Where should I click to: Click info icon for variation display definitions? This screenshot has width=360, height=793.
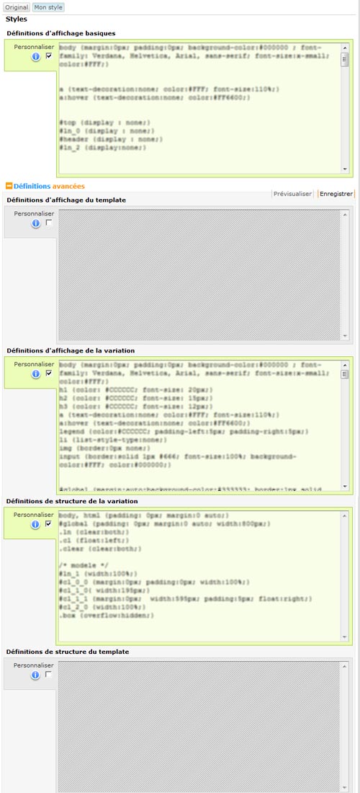pyautogui.click(x=36, y=373)
